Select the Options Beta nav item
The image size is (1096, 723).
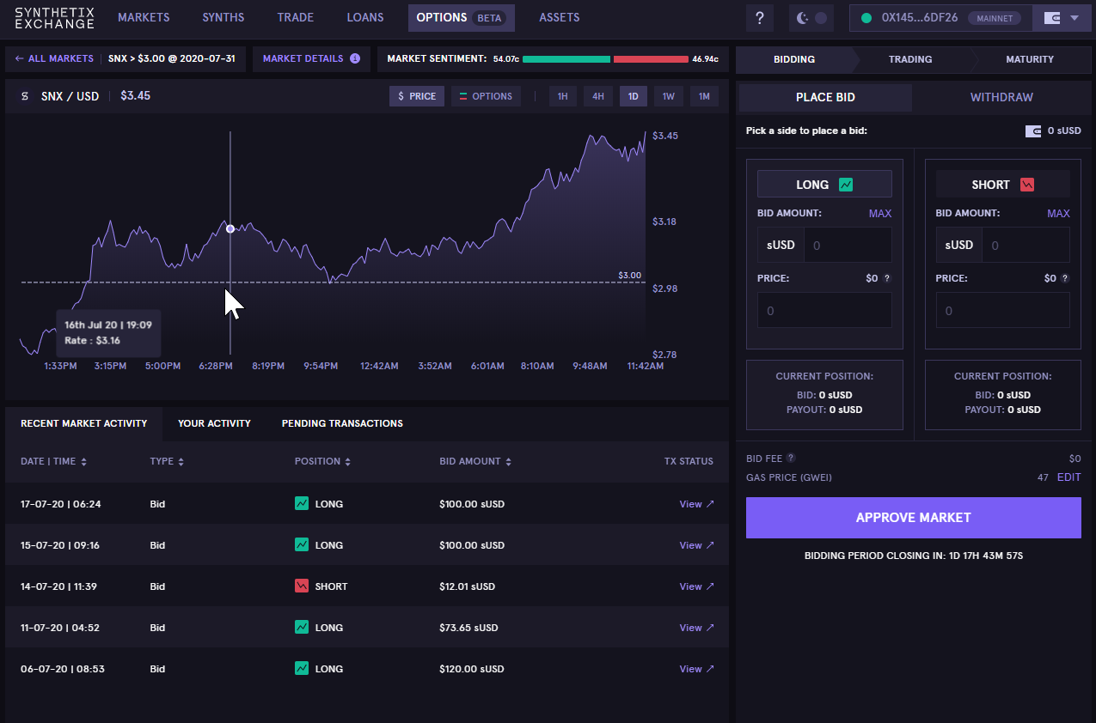462,18
